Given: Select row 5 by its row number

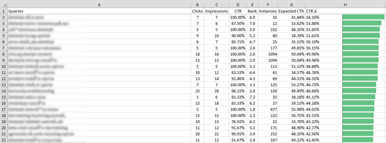Looking at the screenshot, I should (x=3, y=36).
